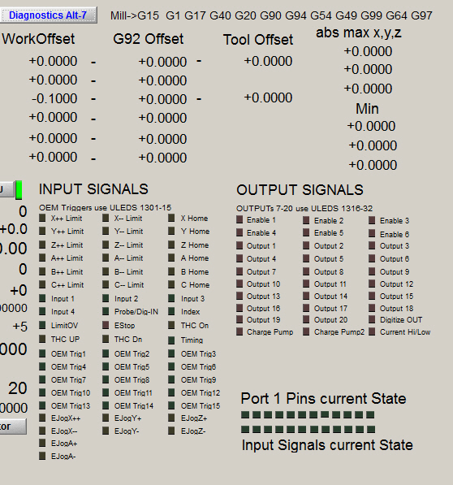Click the THC UP indicator LED
The width and height of the screenshot is (453, 485).
(42, 339)
